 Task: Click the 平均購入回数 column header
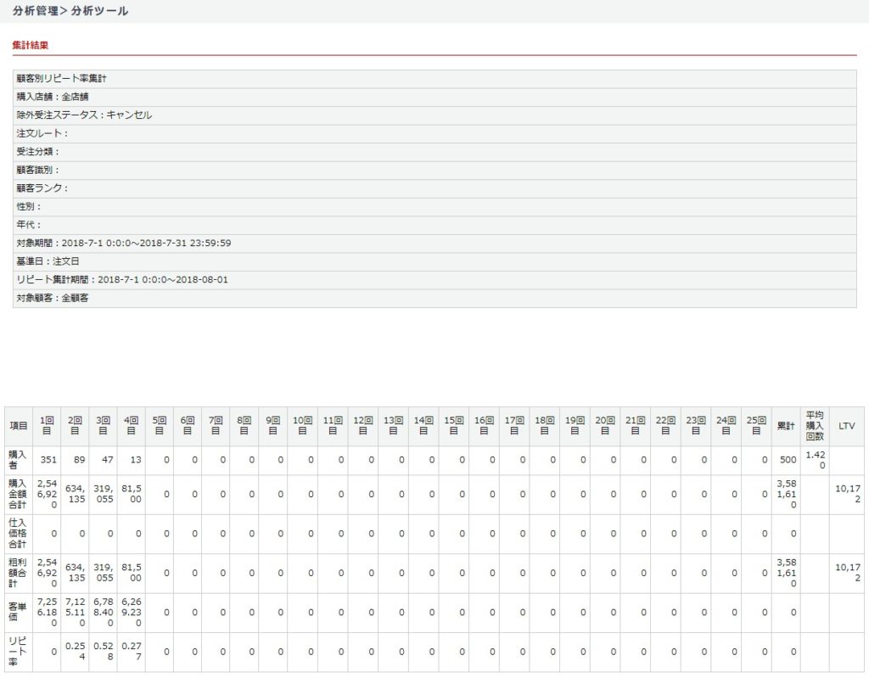pyautogui.click(x=815, y=426)
